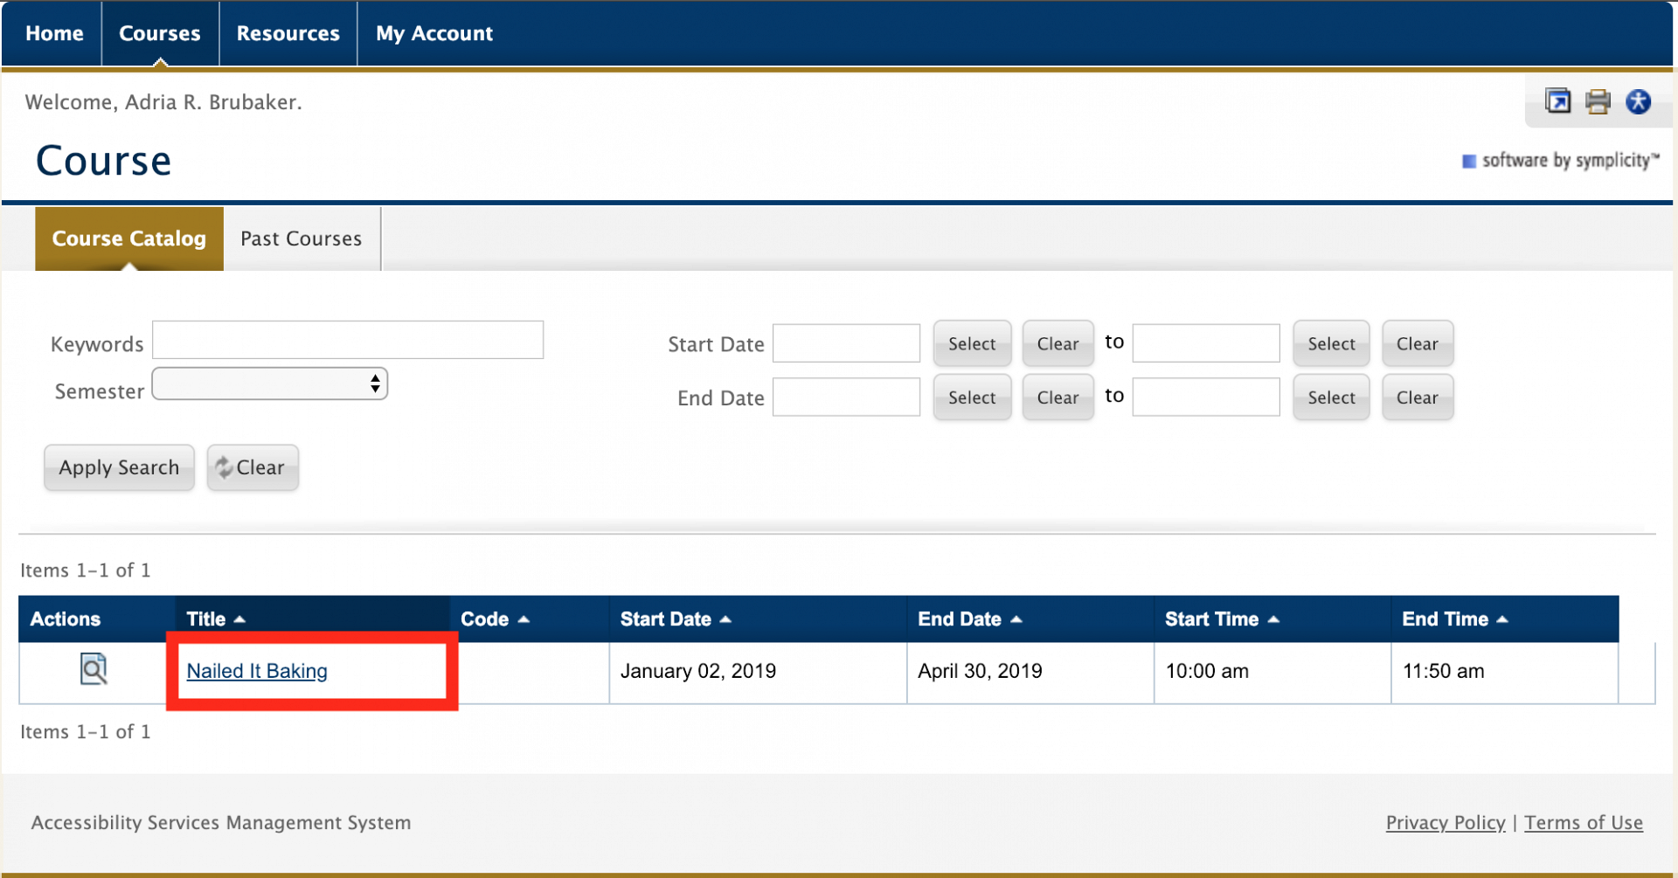
Task: Click the April 30, 2019 cell
Action: pyautogui.click(x=1030, y=672)
